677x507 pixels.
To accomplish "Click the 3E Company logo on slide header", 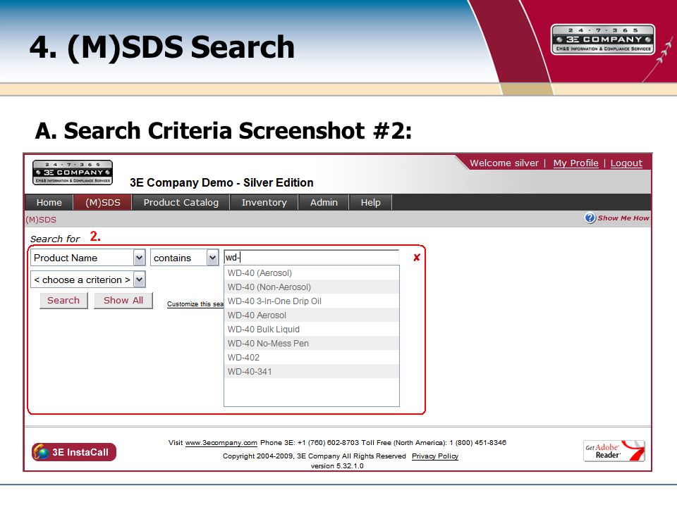I will (603, 39).
